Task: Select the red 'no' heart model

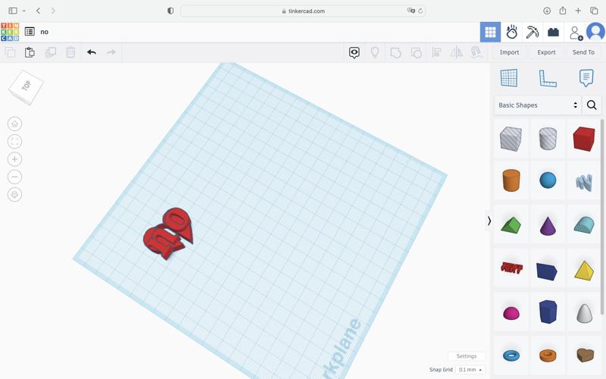Action: tap(167, 233)
